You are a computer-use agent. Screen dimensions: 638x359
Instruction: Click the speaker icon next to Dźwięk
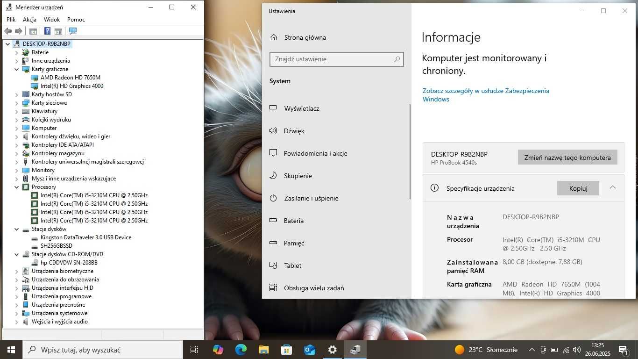[273, 131]
